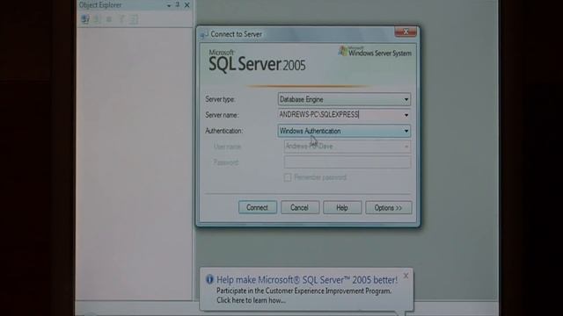Click the Cancel button
Screen dimensions: 563x316
[x=300, y=207]
